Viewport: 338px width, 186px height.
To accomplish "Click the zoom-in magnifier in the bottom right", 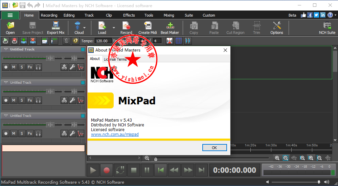I will point(277,158).
